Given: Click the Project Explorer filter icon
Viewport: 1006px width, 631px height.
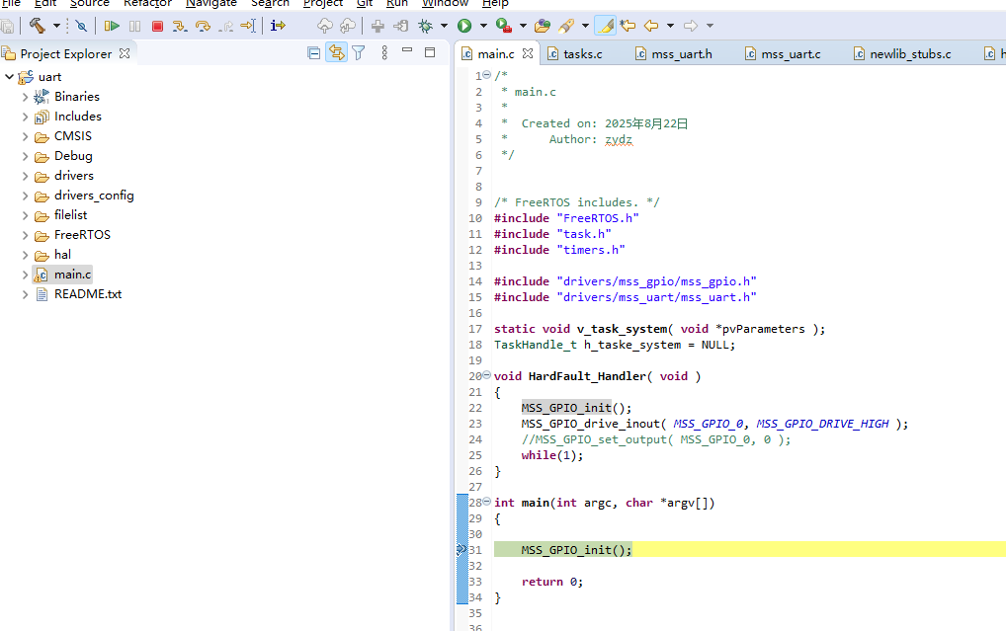Looking at the screenshot, I should (x=359, y=52).
